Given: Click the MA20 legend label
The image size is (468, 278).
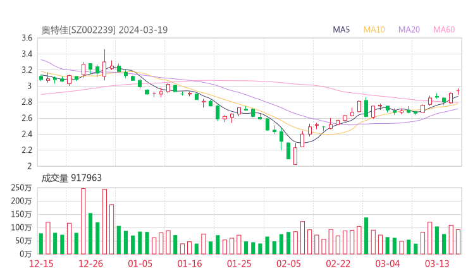Looking at the screenshot, I should point(409,30).
